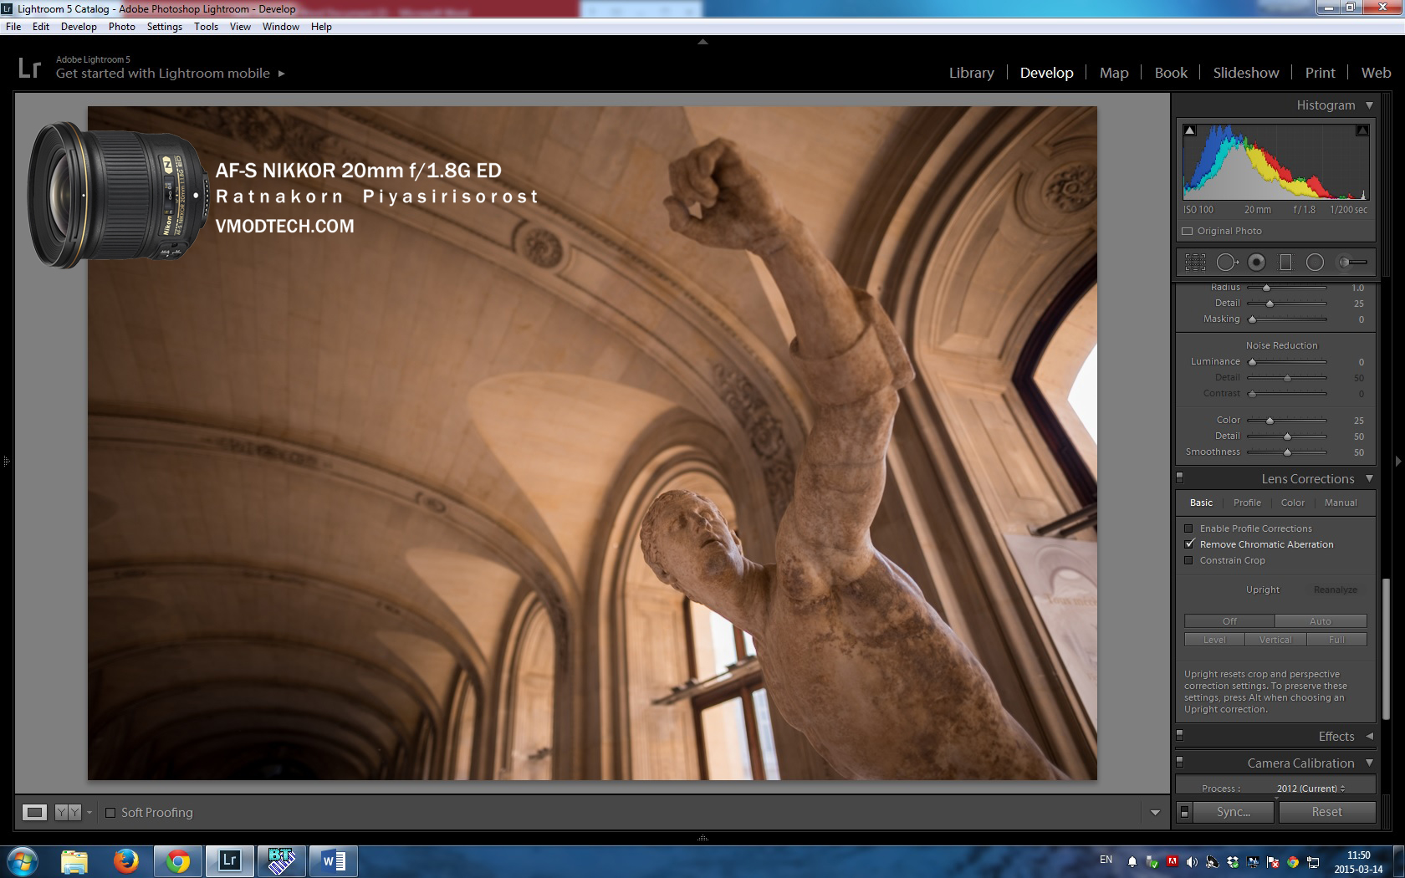Image resolution: width=1405 pixels, height=878 pixels.
Task: Click the Reset button
Action: click(x=1326, y=812)
